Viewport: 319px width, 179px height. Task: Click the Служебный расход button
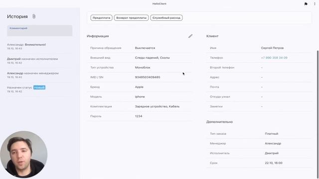click(x=166, y=18)
